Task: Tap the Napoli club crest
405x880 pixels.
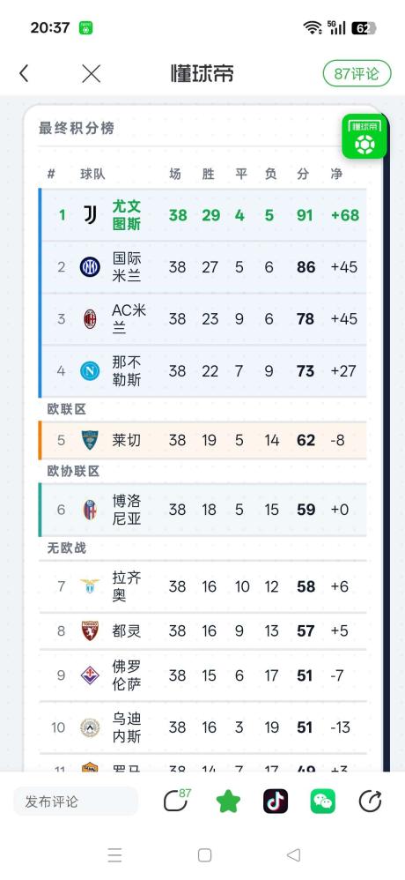Action: coord(90,370)
